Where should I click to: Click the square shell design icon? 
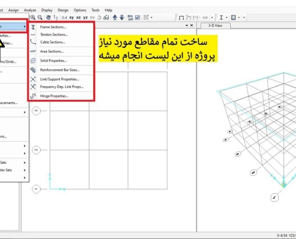(233, 17)
